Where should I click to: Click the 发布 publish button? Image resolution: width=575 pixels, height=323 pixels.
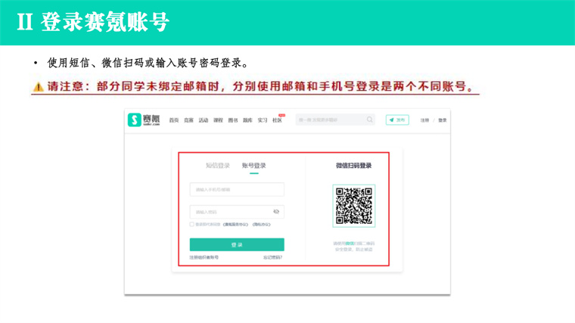click(397, 120)
